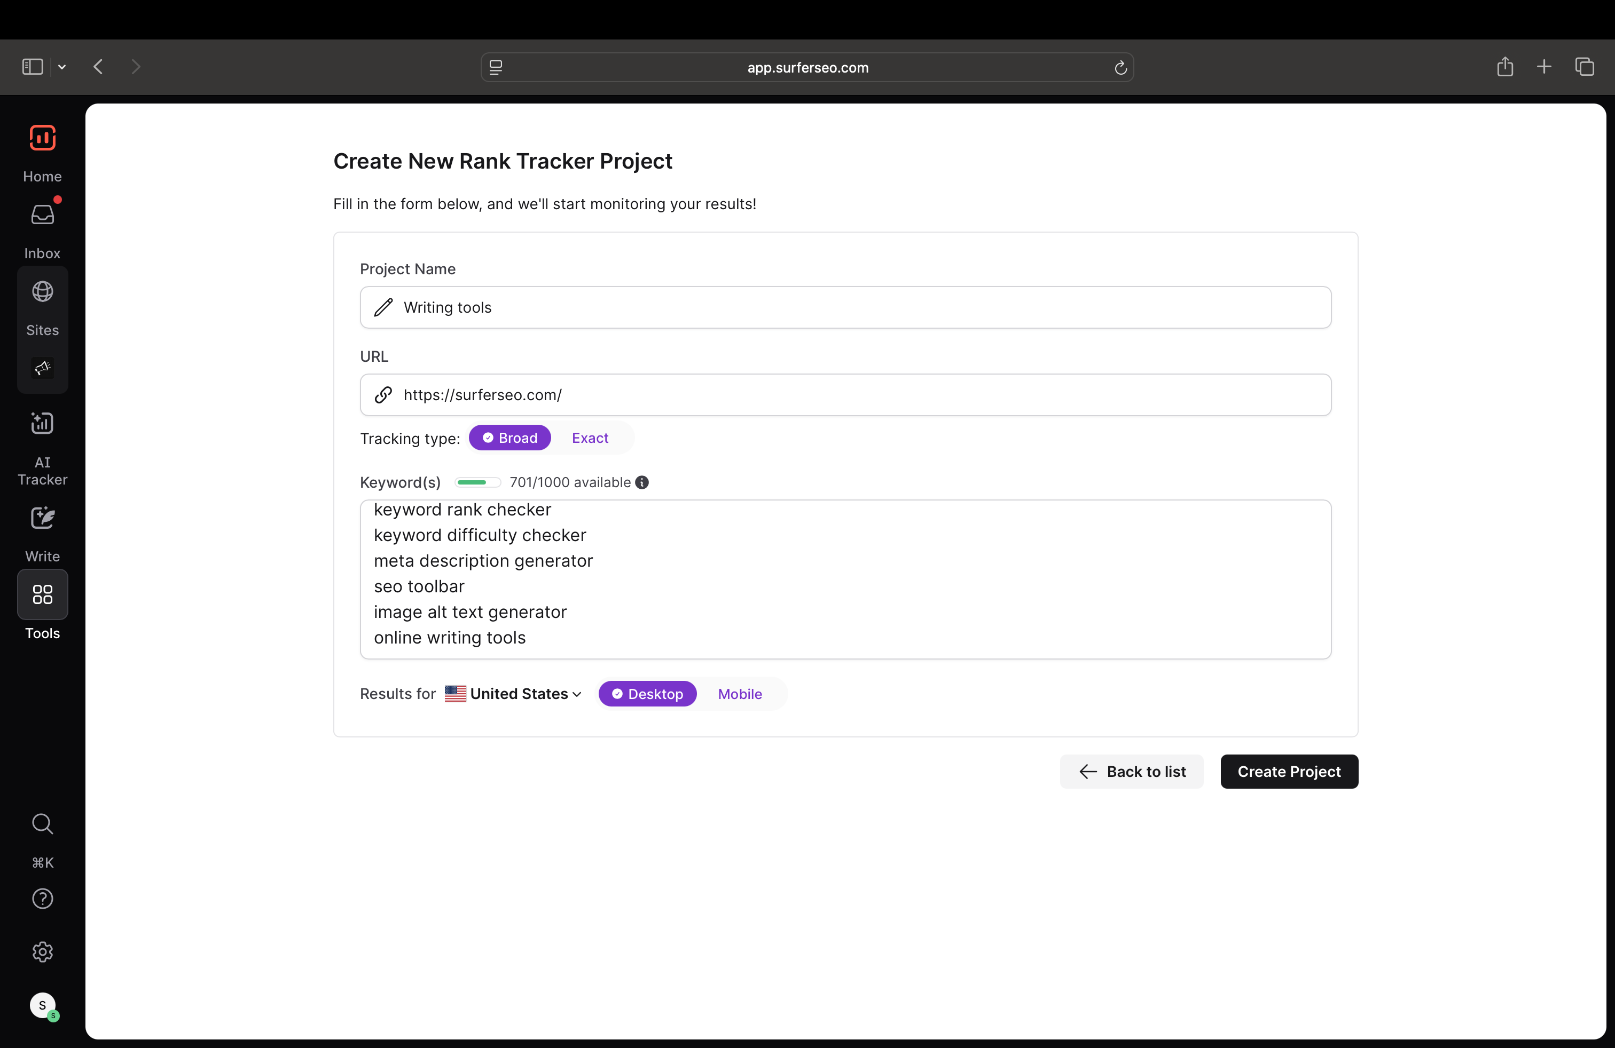
Task: Click the keywords info icon
Action: 642,482
